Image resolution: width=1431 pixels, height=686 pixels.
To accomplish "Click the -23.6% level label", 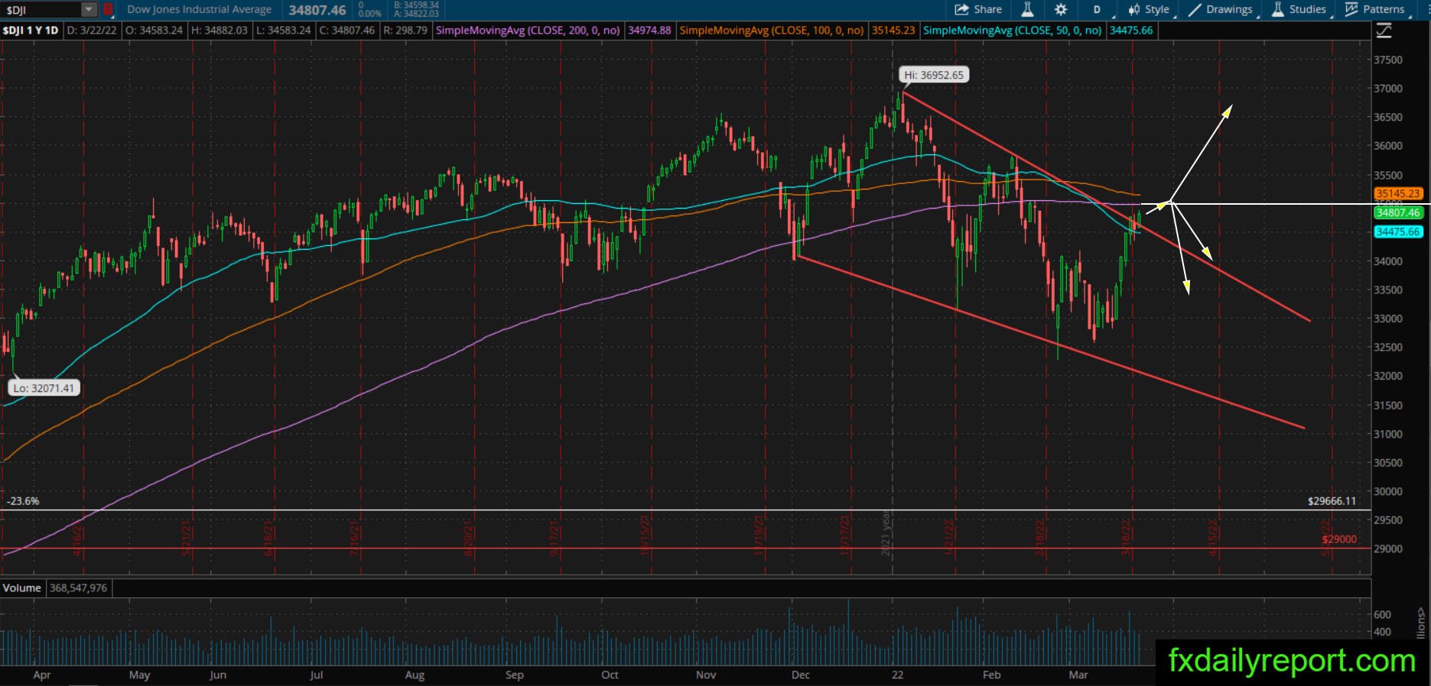I will [x=23, y=501].
